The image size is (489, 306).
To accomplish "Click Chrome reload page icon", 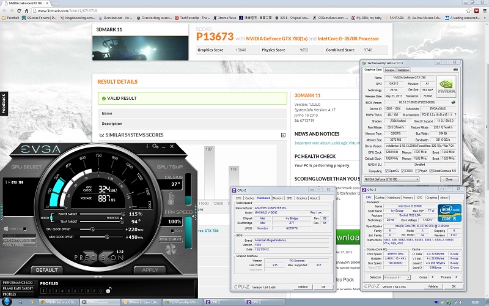I will click(20, 10).
